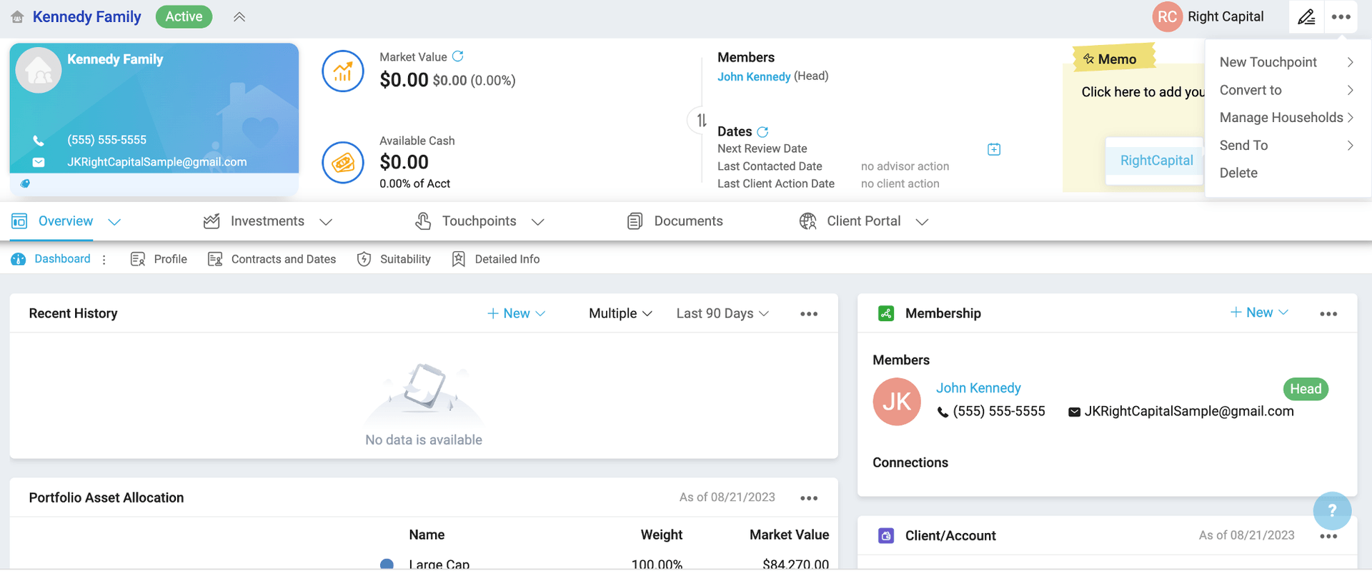
Task: Open John Kennedy link in Membership panel
Action: pyautogui.click(x=978, y=388)
